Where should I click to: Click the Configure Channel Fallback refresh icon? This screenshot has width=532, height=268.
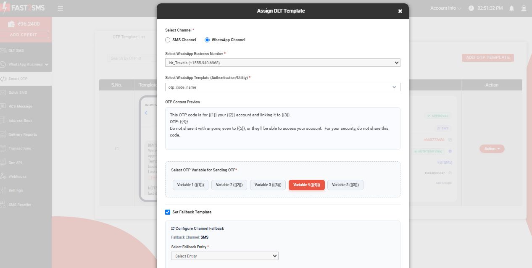point(173,229)
